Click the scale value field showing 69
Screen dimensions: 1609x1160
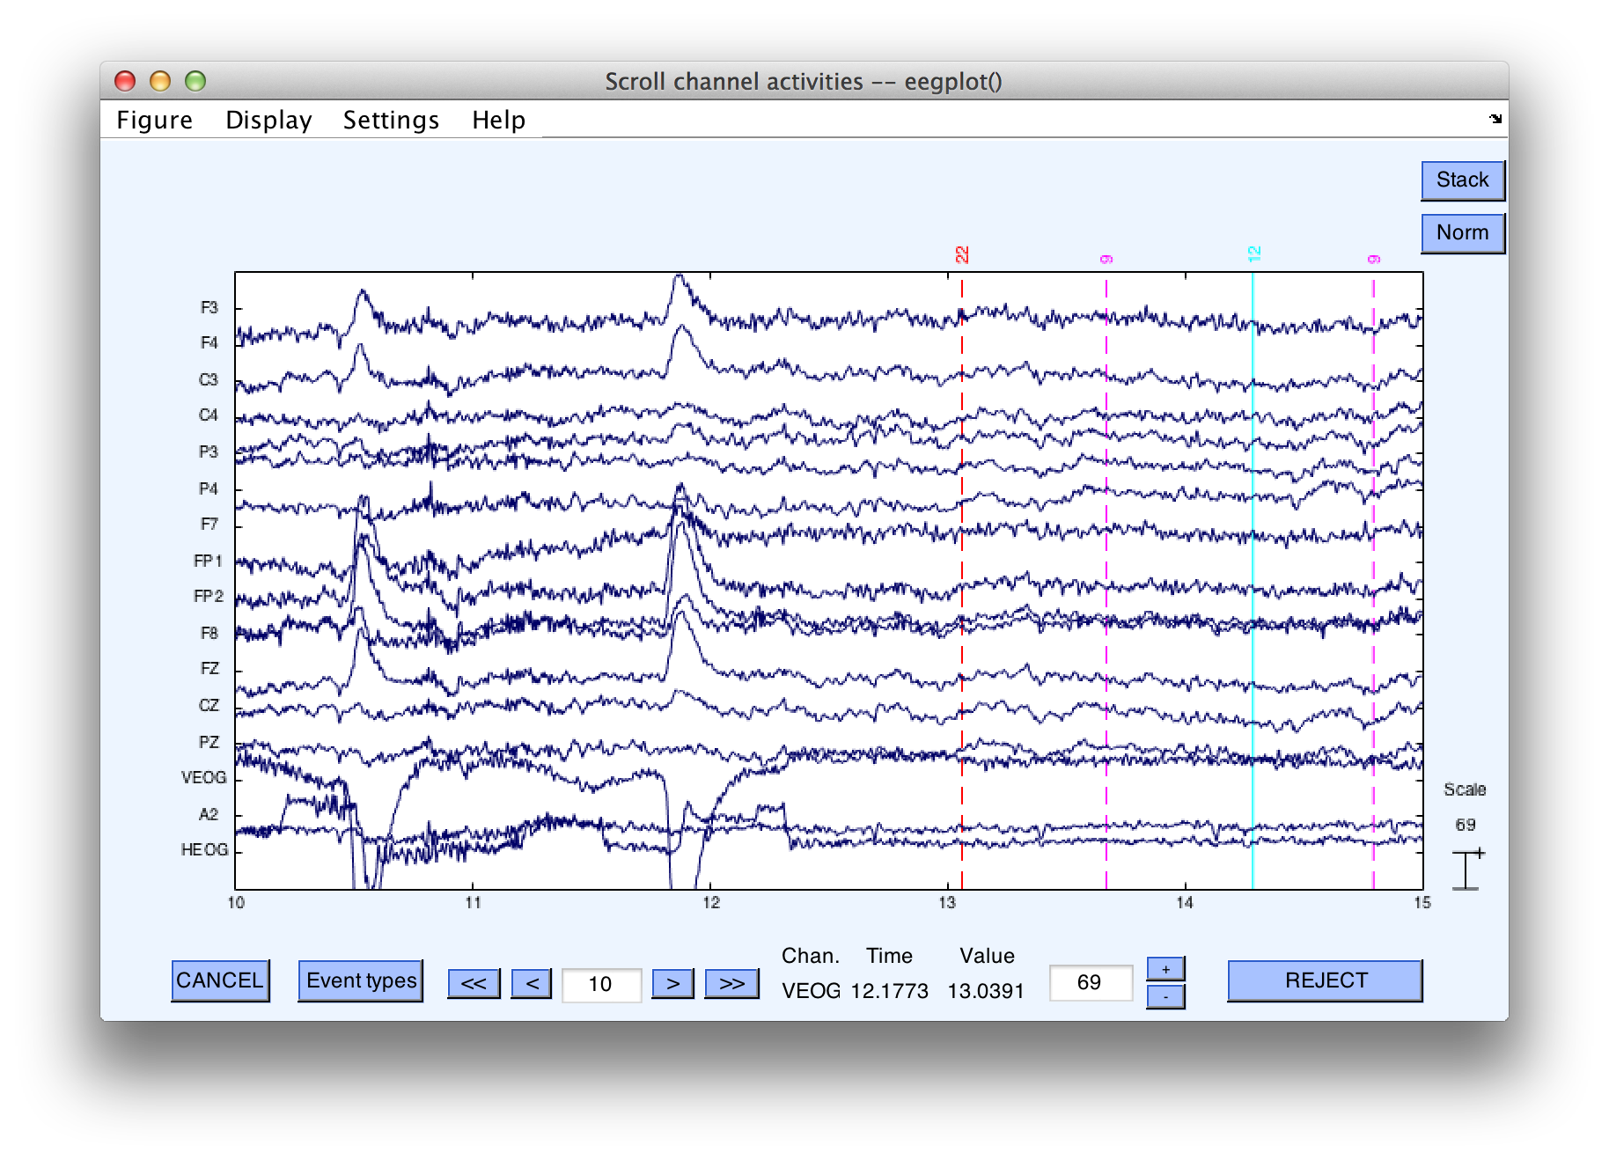pos(1090,982)
